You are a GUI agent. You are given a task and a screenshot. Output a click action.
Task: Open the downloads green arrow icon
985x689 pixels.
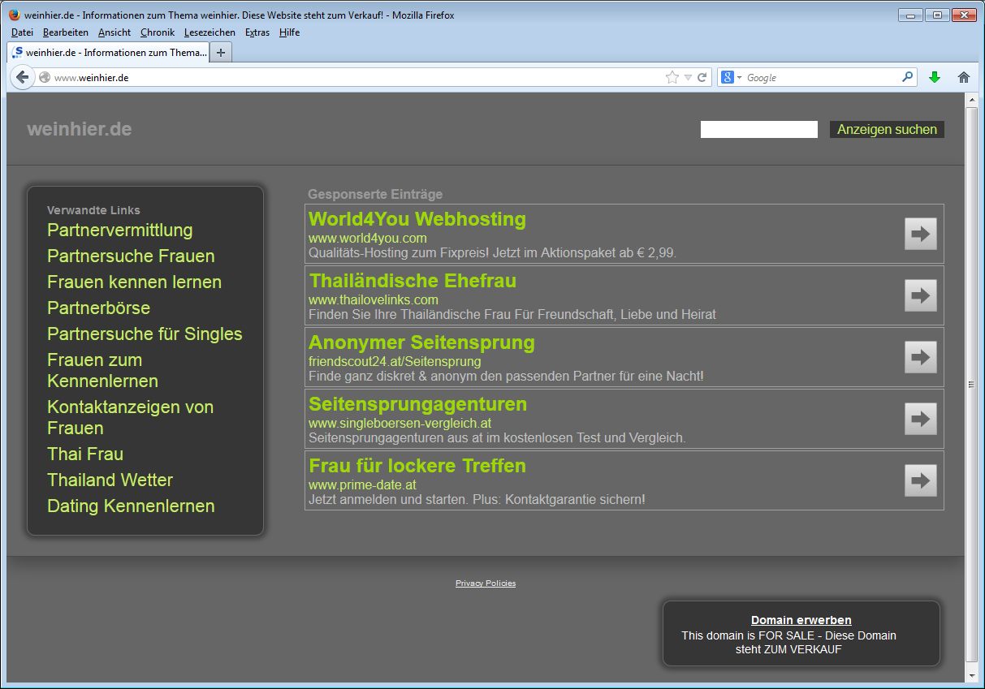[935, 78]
